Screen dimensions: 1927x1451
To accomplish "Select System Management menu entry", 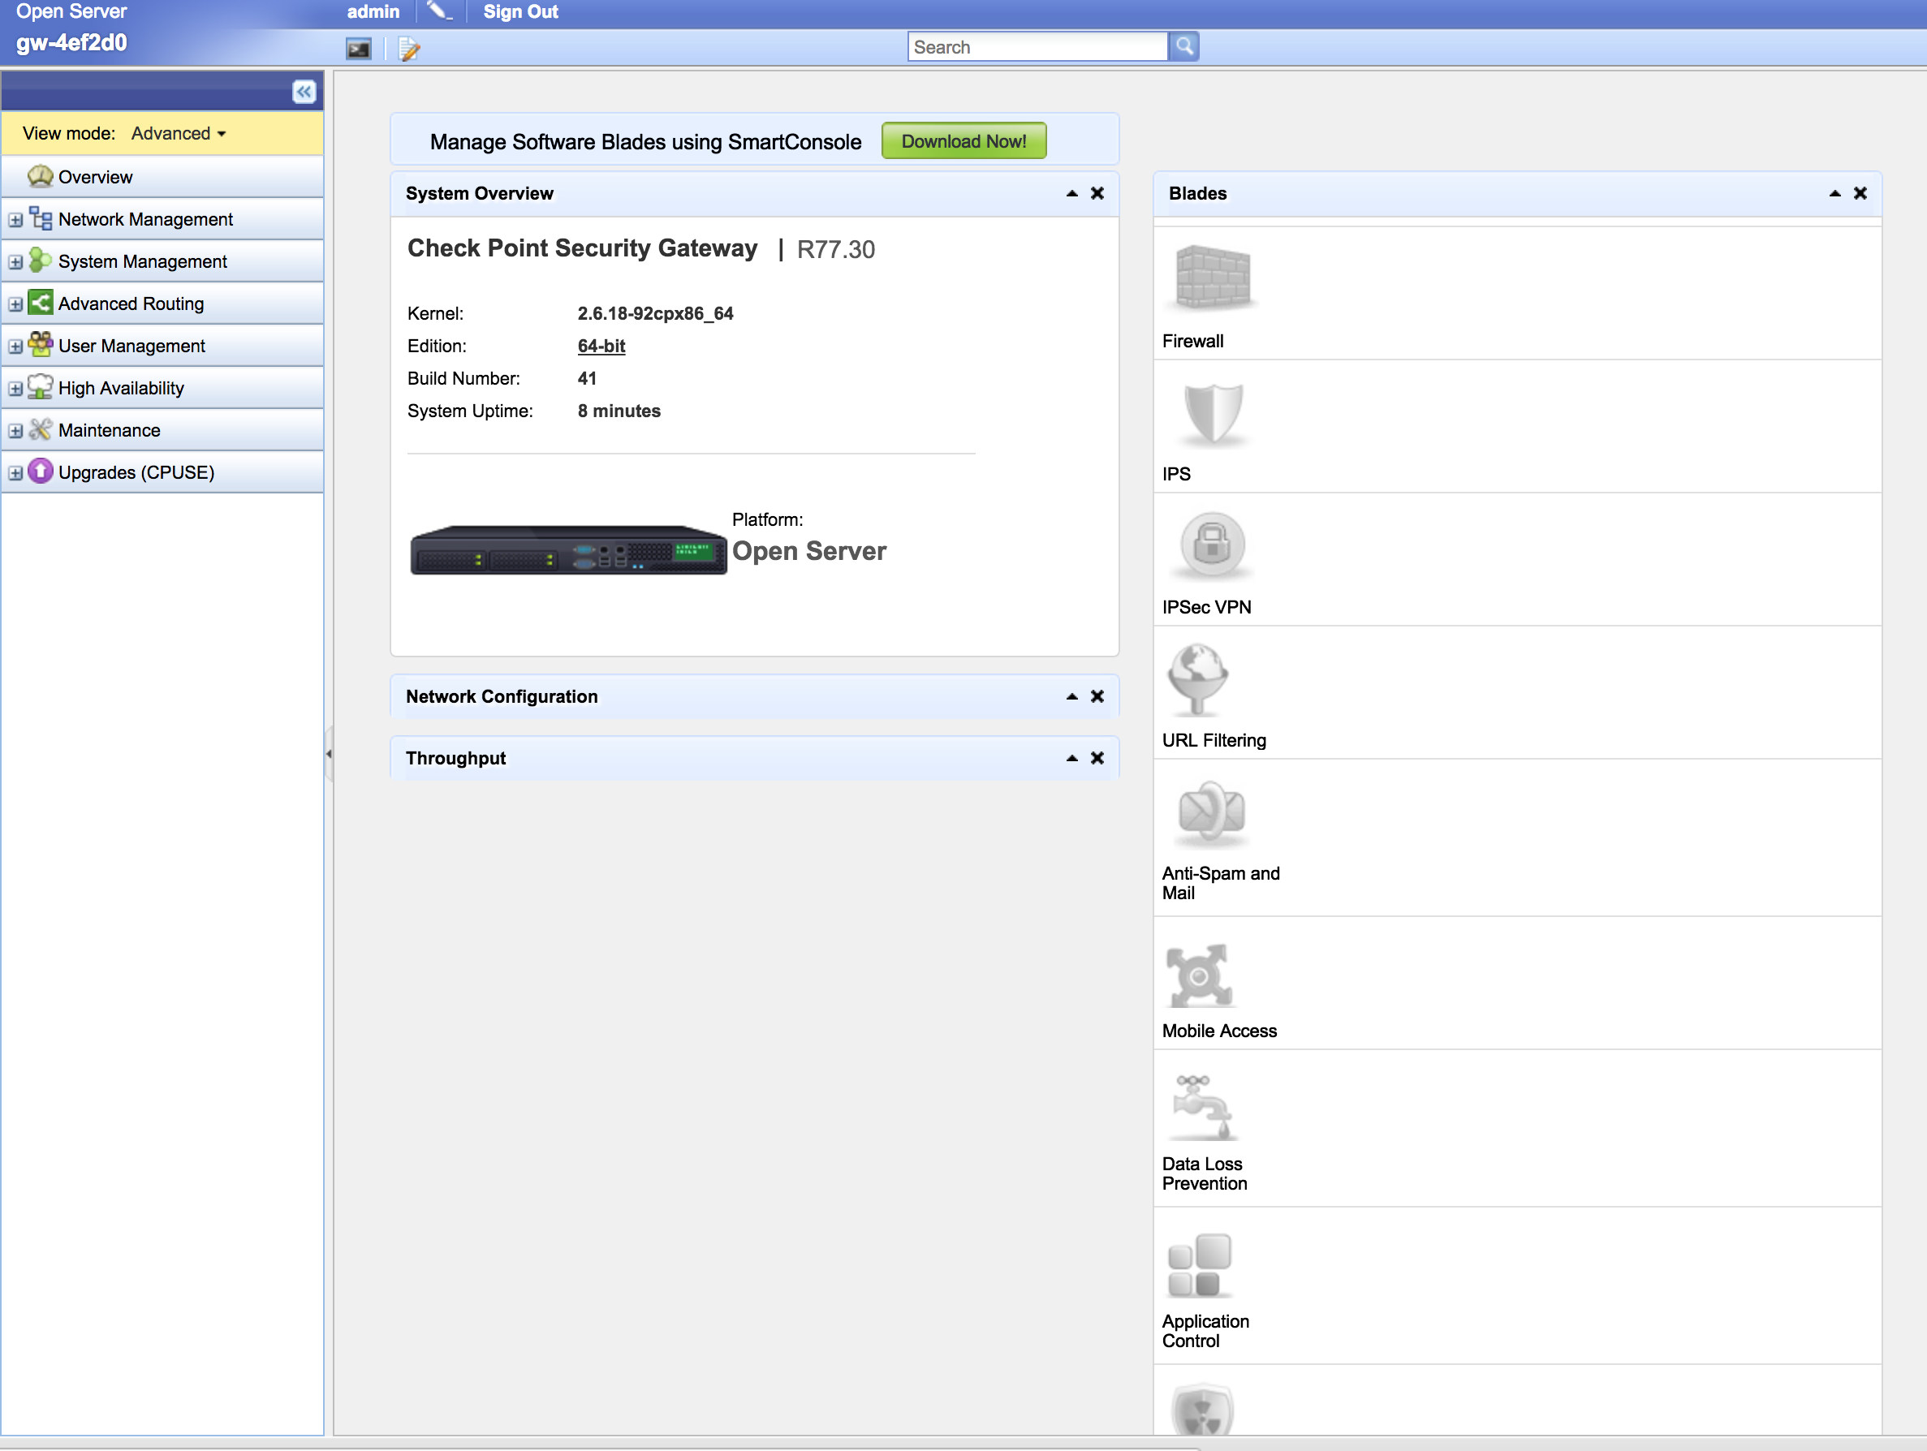I will 163,261.
